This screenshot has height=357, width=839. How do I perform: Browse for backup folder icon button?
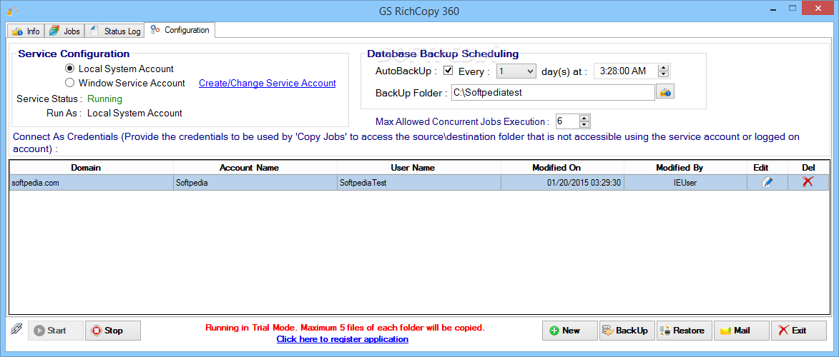pos(666,92)
